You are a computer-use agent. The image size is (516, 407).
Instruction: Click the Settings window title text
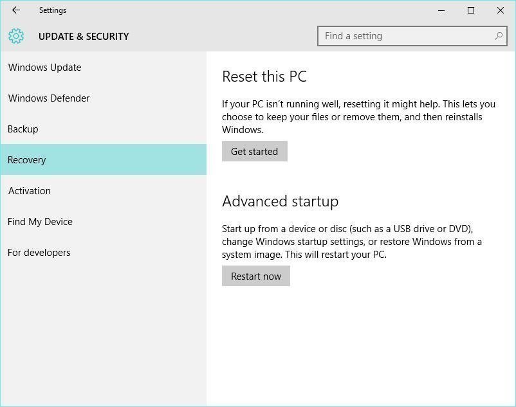pyautogui.click(x=53, y=10)
